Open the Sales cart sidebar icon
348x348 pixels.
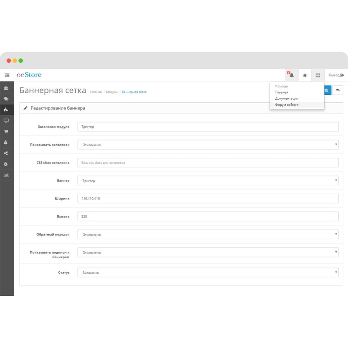point(6,131)
